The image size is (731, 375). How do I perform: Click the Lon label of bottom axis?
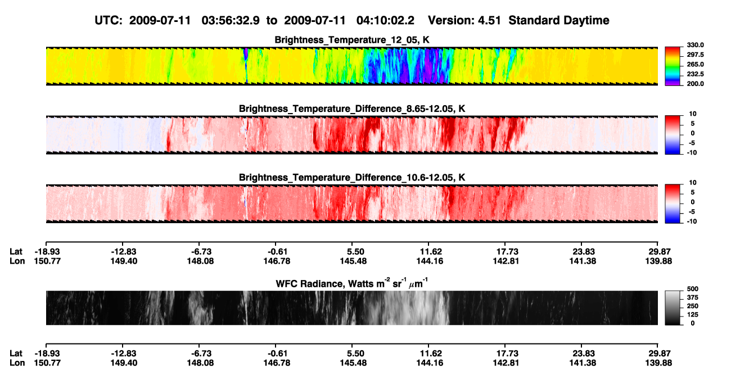(x=17, y=363)
